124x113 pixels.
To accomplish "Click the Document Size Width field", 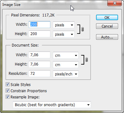I will coord(39,55).
